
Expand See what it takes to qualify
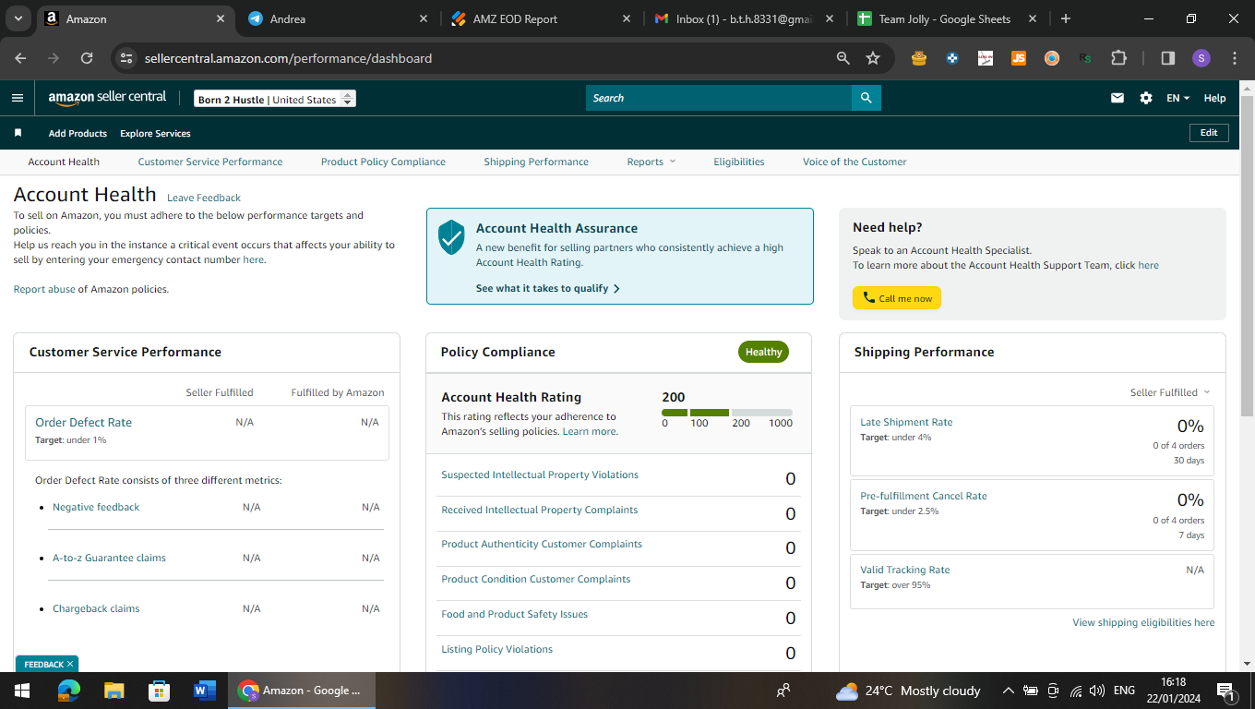point(548,288)
